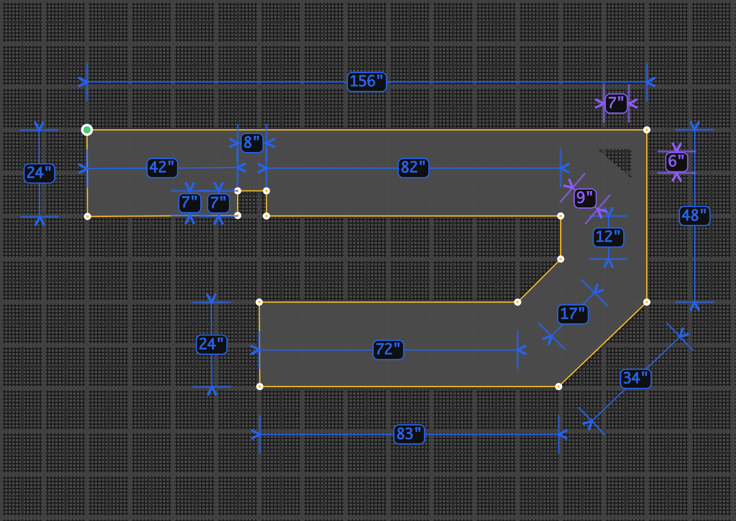This screenshot has width=736, height=521.
Task: Select the dark triangular corner cutout marker
Action: (621, 159)
